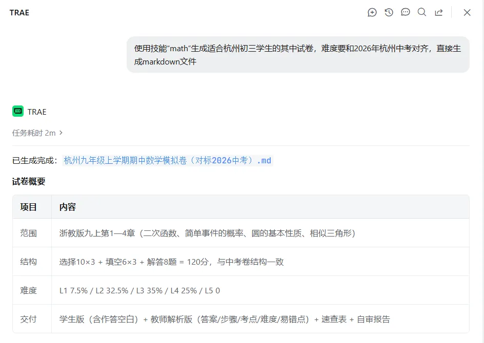The width and height of the screenshot is (484, 343).
Task: Click the share export icon
Action: click(x=439, y=12)
